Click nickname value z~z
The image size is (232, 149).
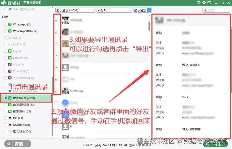185,97
